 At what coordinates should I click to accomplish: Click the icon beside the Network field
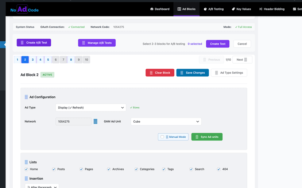[96, 122]
